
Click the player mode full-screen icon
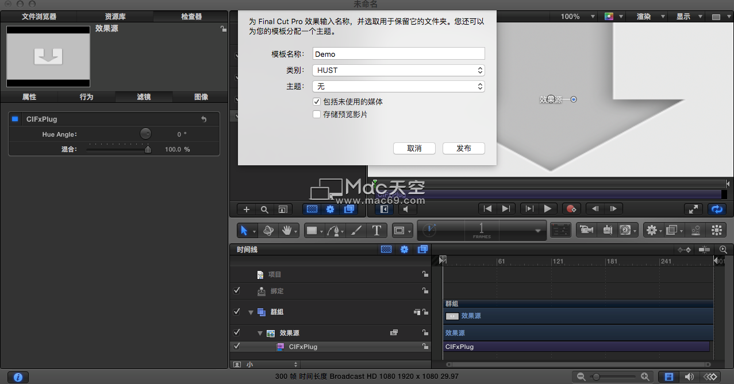(x=693, y=209)
